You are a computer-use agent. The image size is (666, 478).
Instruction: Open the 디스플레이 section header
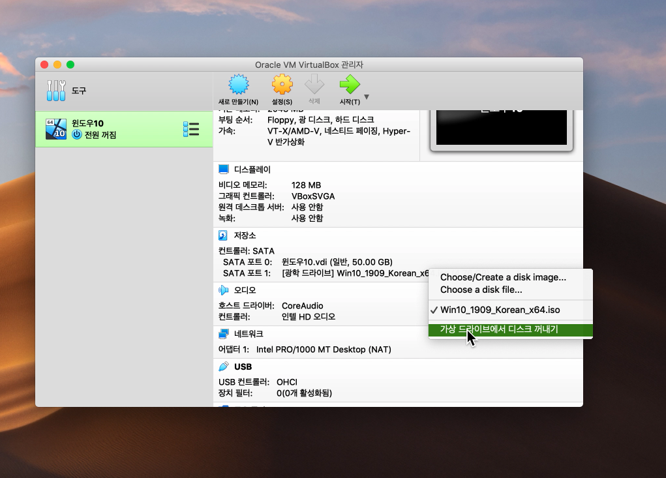[x=252, y=170]
